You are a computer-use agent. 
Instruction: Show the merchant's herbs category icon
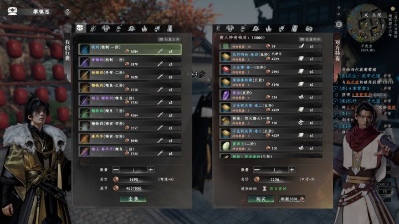269,28
